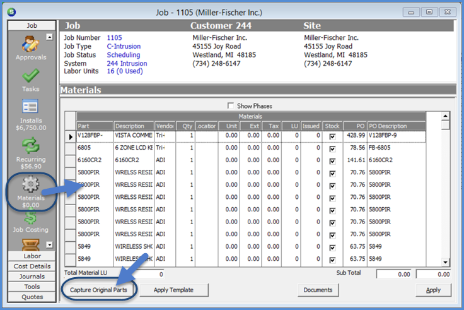
Task: Open the Cost Details section
Action: [x=32, y=266]
